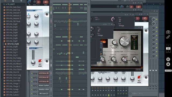
Task: Take a screenshot with the camera icon
Action: (168, 32)
